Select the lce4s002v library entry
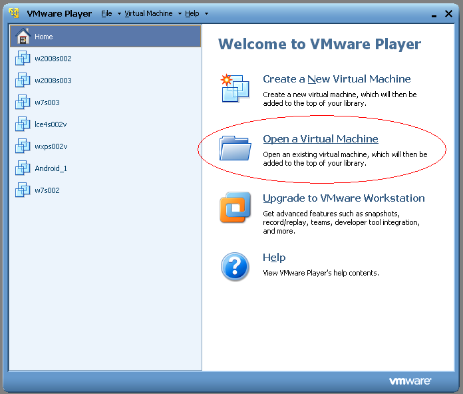This screenshot has width=463, height=394. tap(105, 124)
